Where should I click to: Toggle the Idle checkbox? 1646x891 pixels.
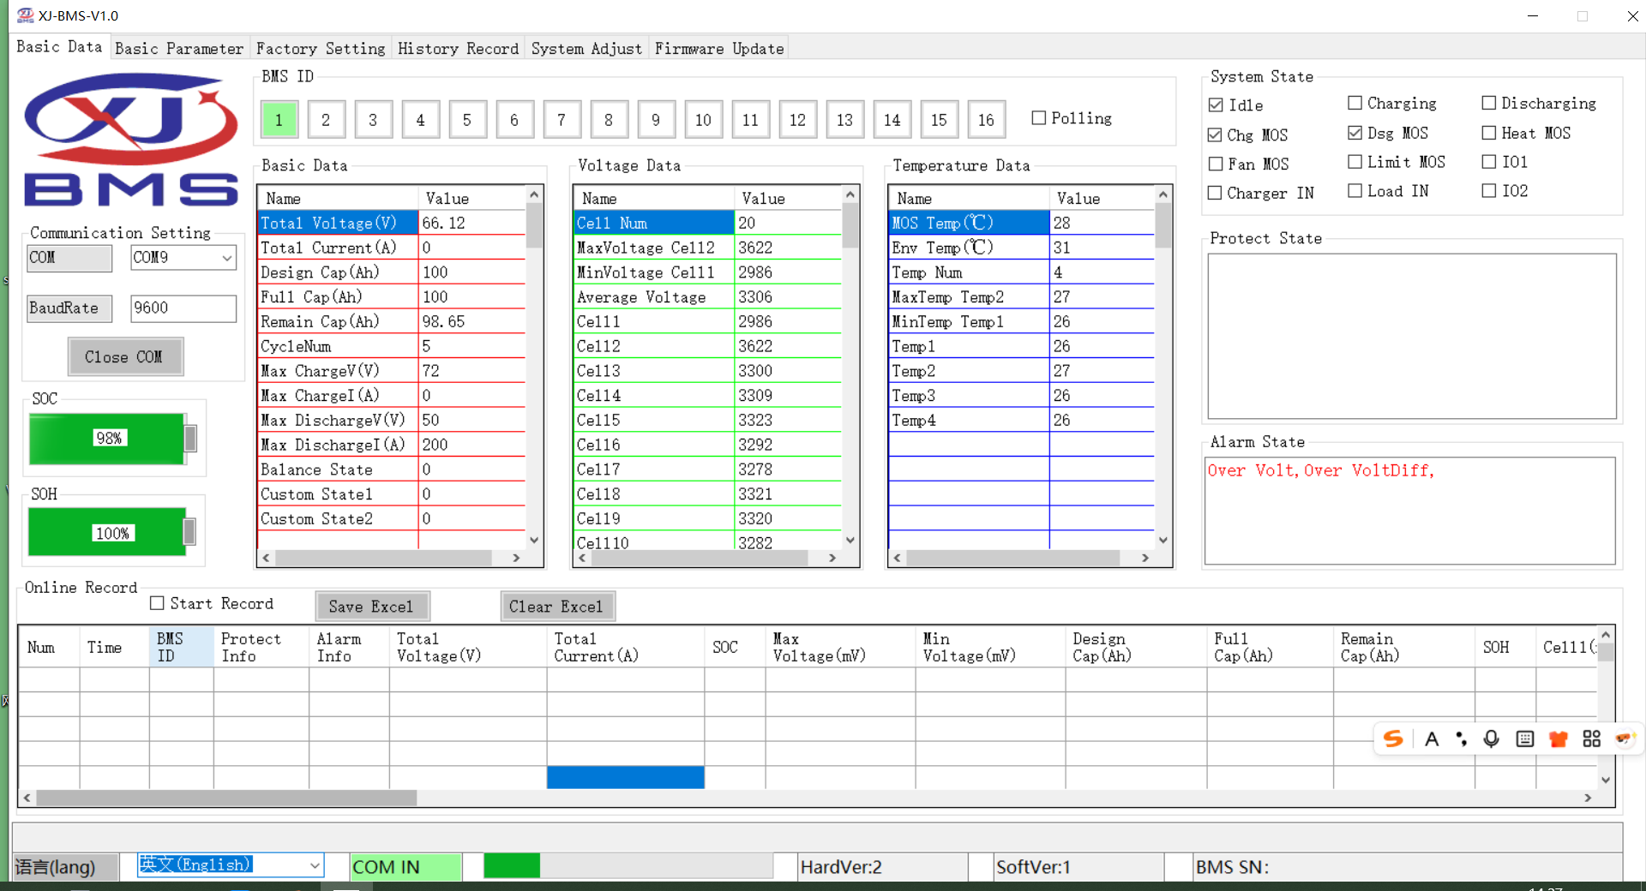point(1216,105)
